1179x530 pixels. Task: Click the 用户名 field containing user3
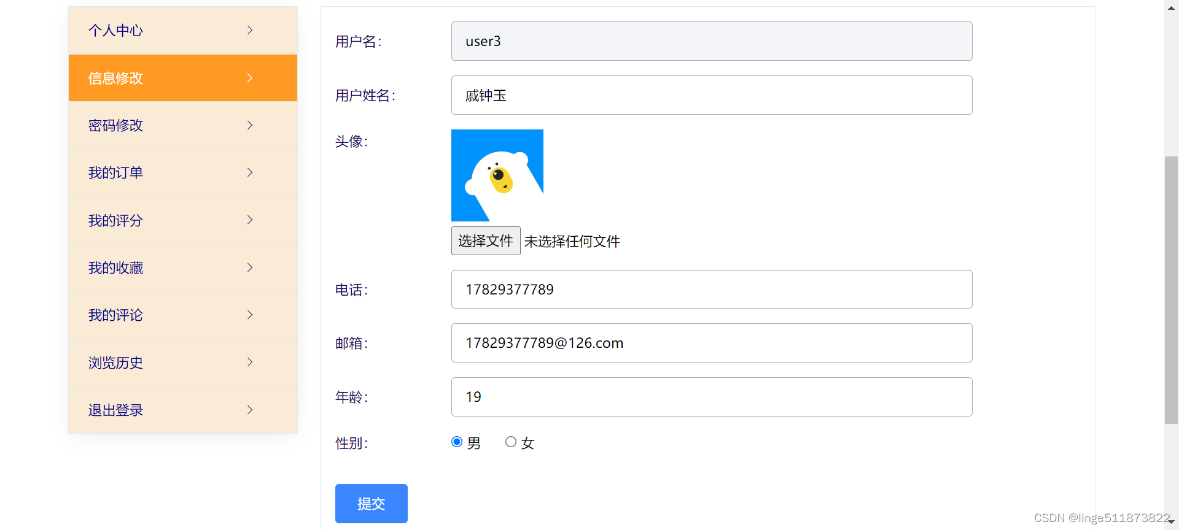tap(712, 41)
